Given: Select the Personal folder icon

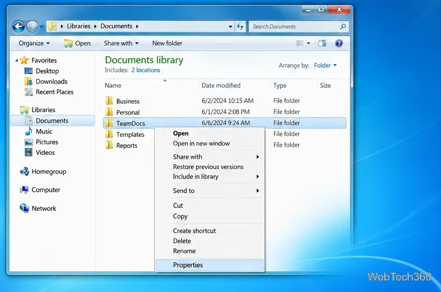Looking at the screenshot, I should tap(109, 112).
